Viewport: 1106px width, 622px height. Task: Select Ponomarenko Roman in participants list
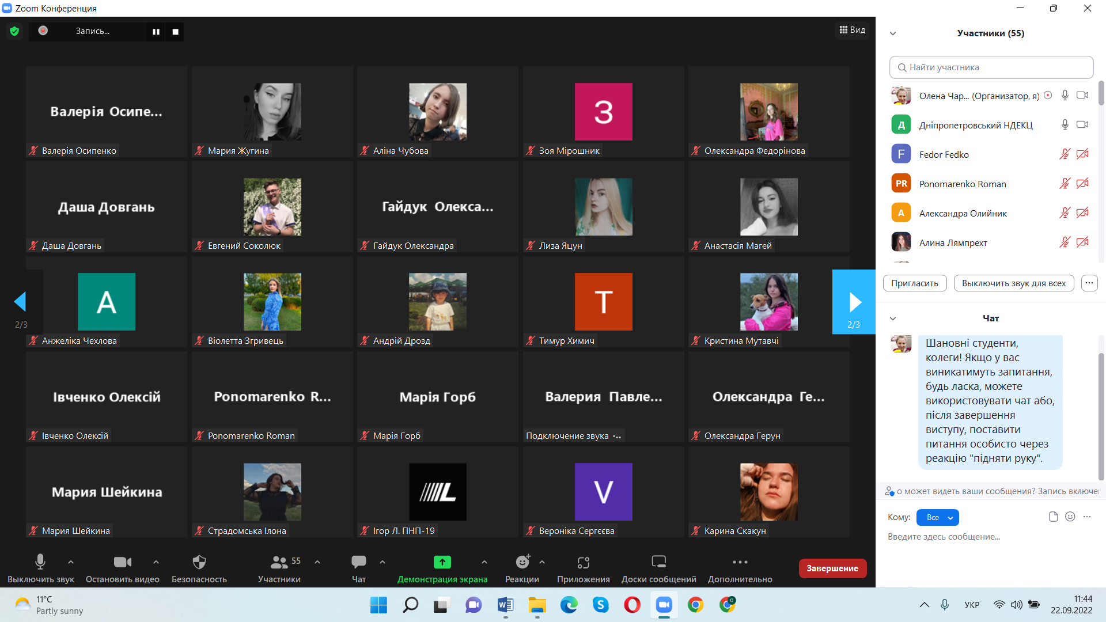coord(991,184)
